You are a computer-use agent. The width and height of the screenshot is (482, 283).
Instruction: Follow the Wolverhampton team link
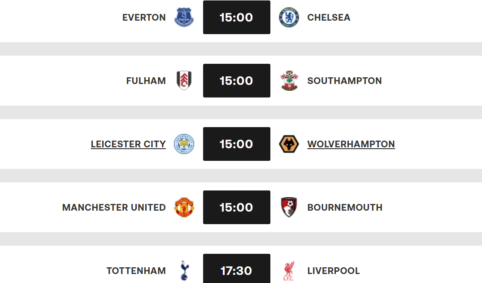point(351,144)
